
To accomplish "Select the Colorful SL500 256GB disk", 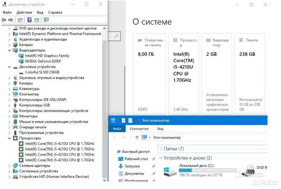I will (42, 72).
